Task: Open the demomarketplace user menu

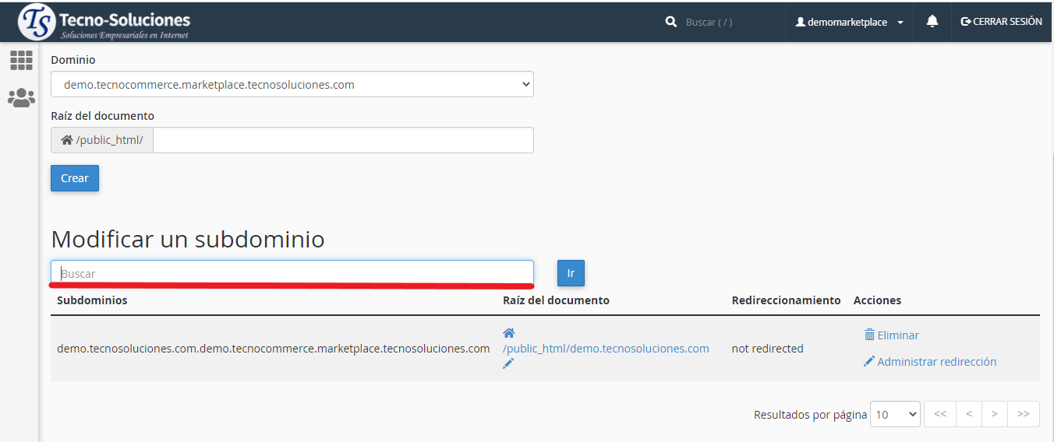Action: click(849, 23)
